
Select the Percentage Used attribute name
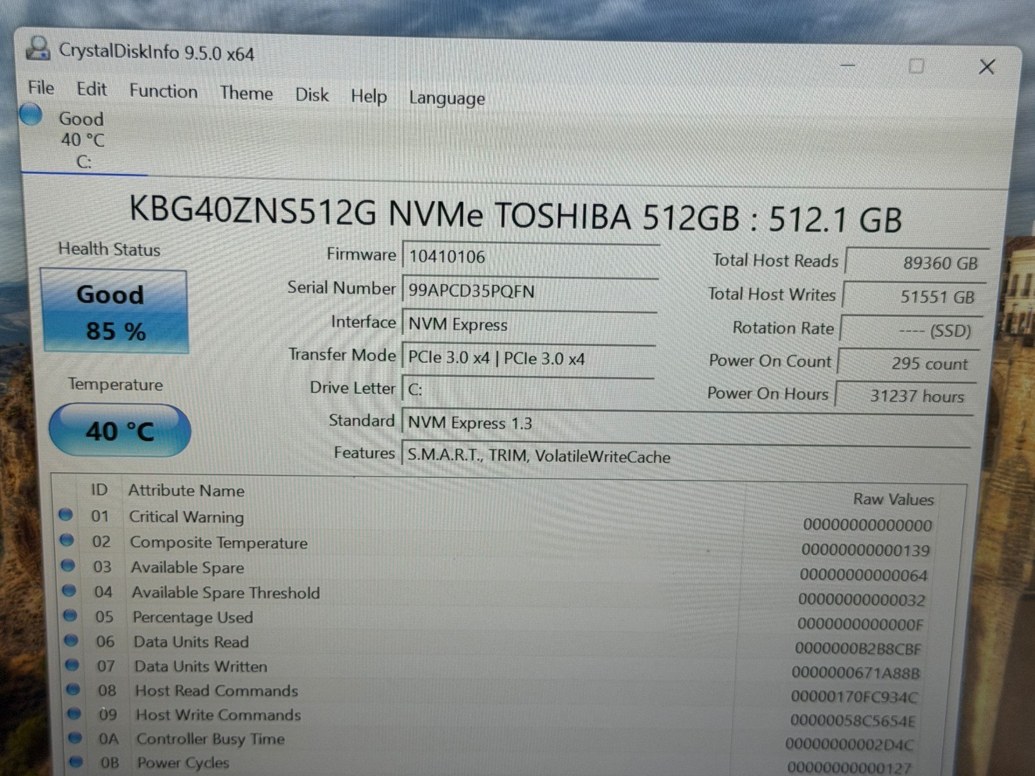(193, 618)
